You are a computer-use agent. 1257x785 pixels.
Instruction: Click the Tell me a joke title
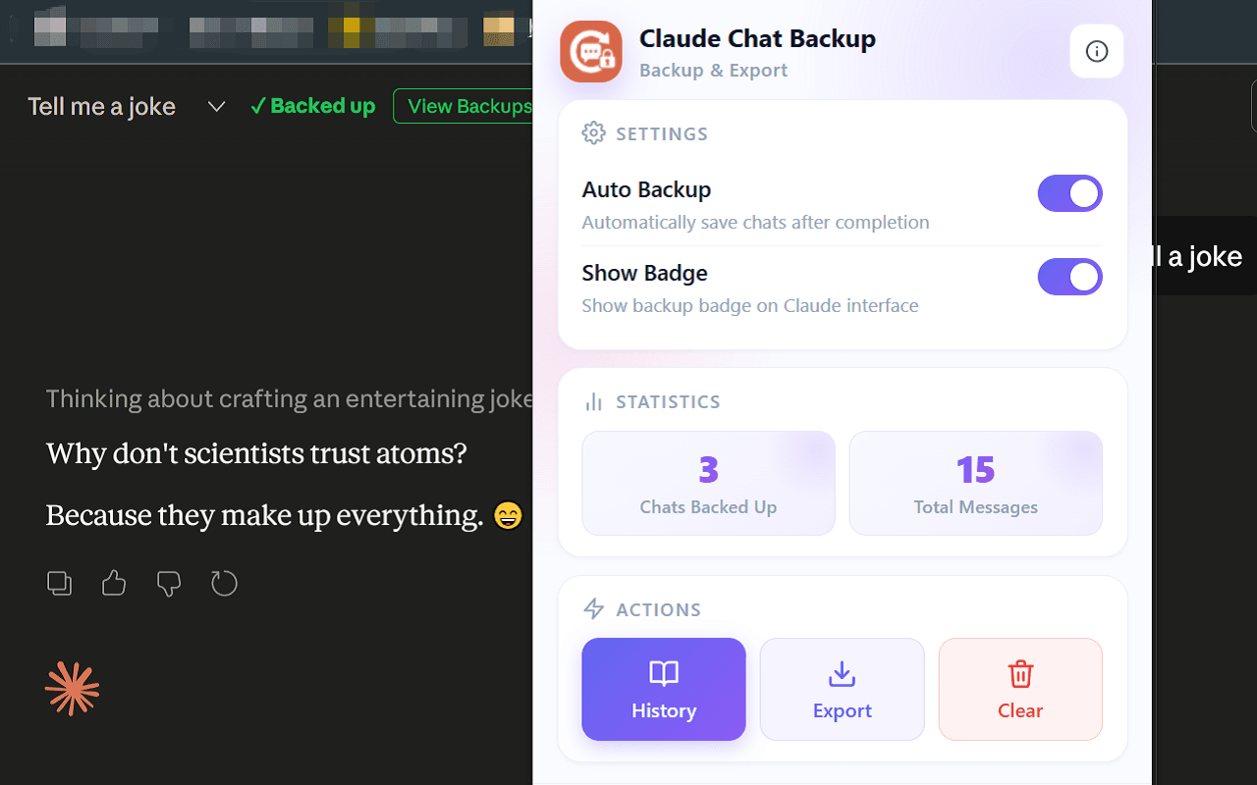coord(101,106)
